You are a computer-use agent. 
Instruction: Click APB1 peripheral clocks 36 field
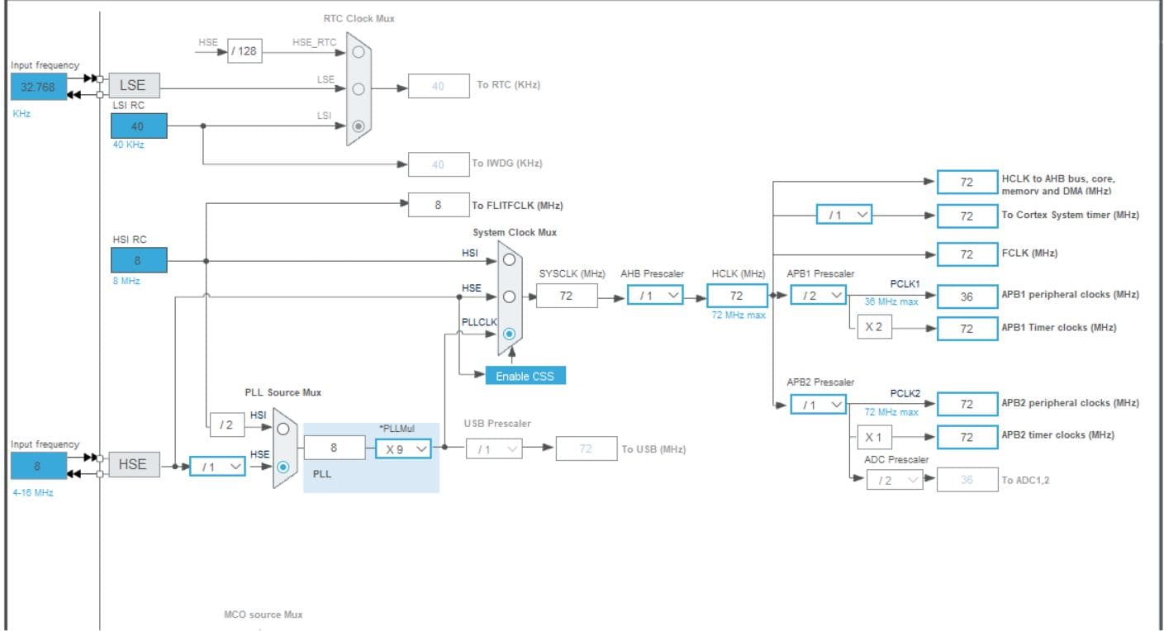pos(967,296)
